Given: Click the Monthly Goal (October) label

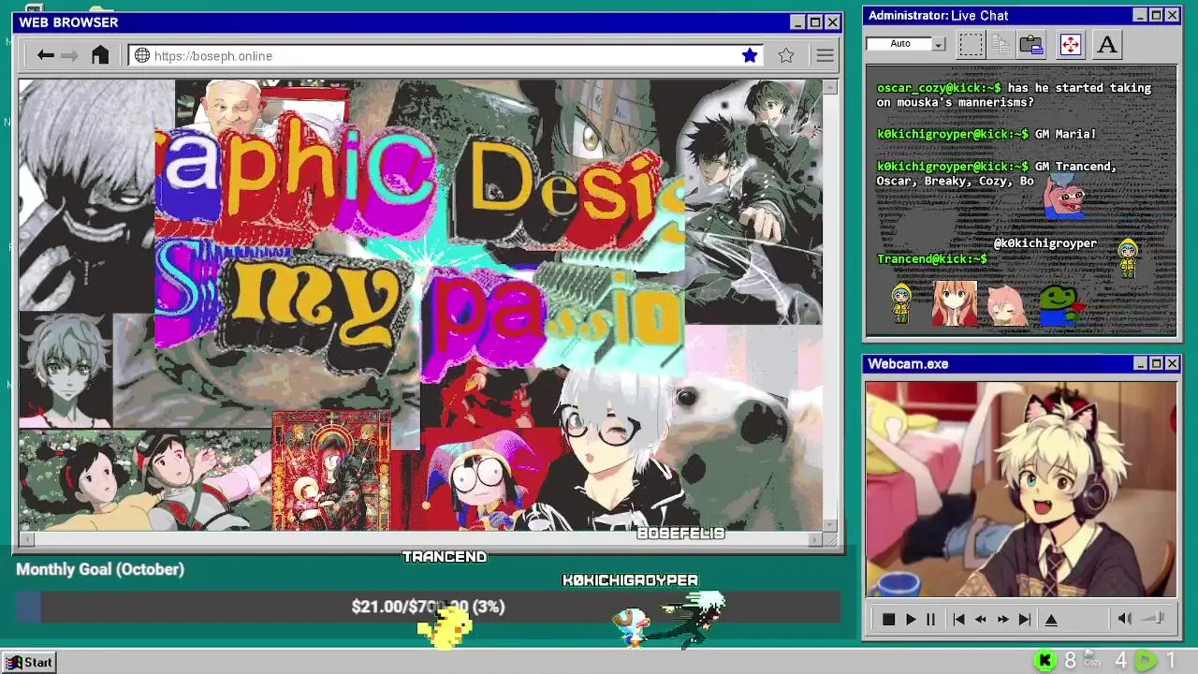Looking at the screenshot, I should tap(100, 569).
